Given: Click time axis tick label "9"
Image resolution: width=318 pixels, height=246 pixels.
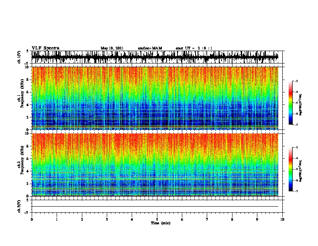Looking at the screenshot, I should tap(257, 219).
